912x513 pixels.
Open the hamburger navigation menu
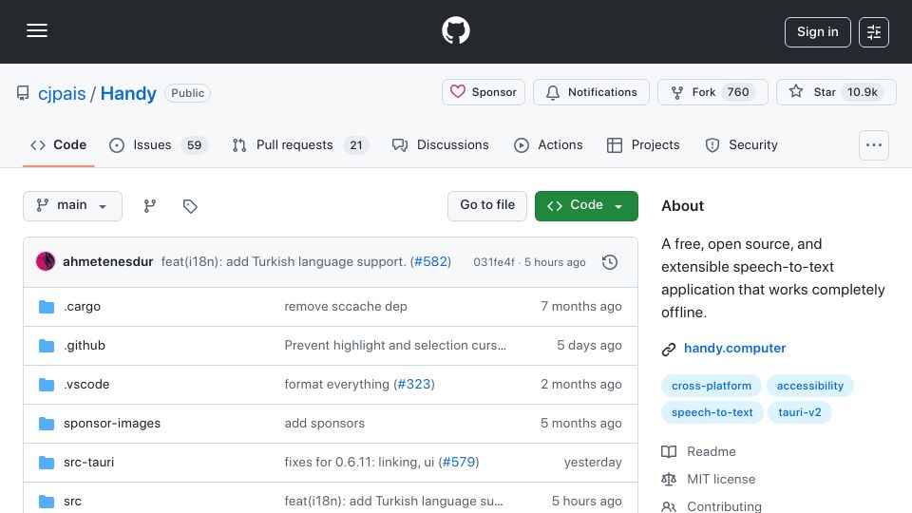coord(37,30)
